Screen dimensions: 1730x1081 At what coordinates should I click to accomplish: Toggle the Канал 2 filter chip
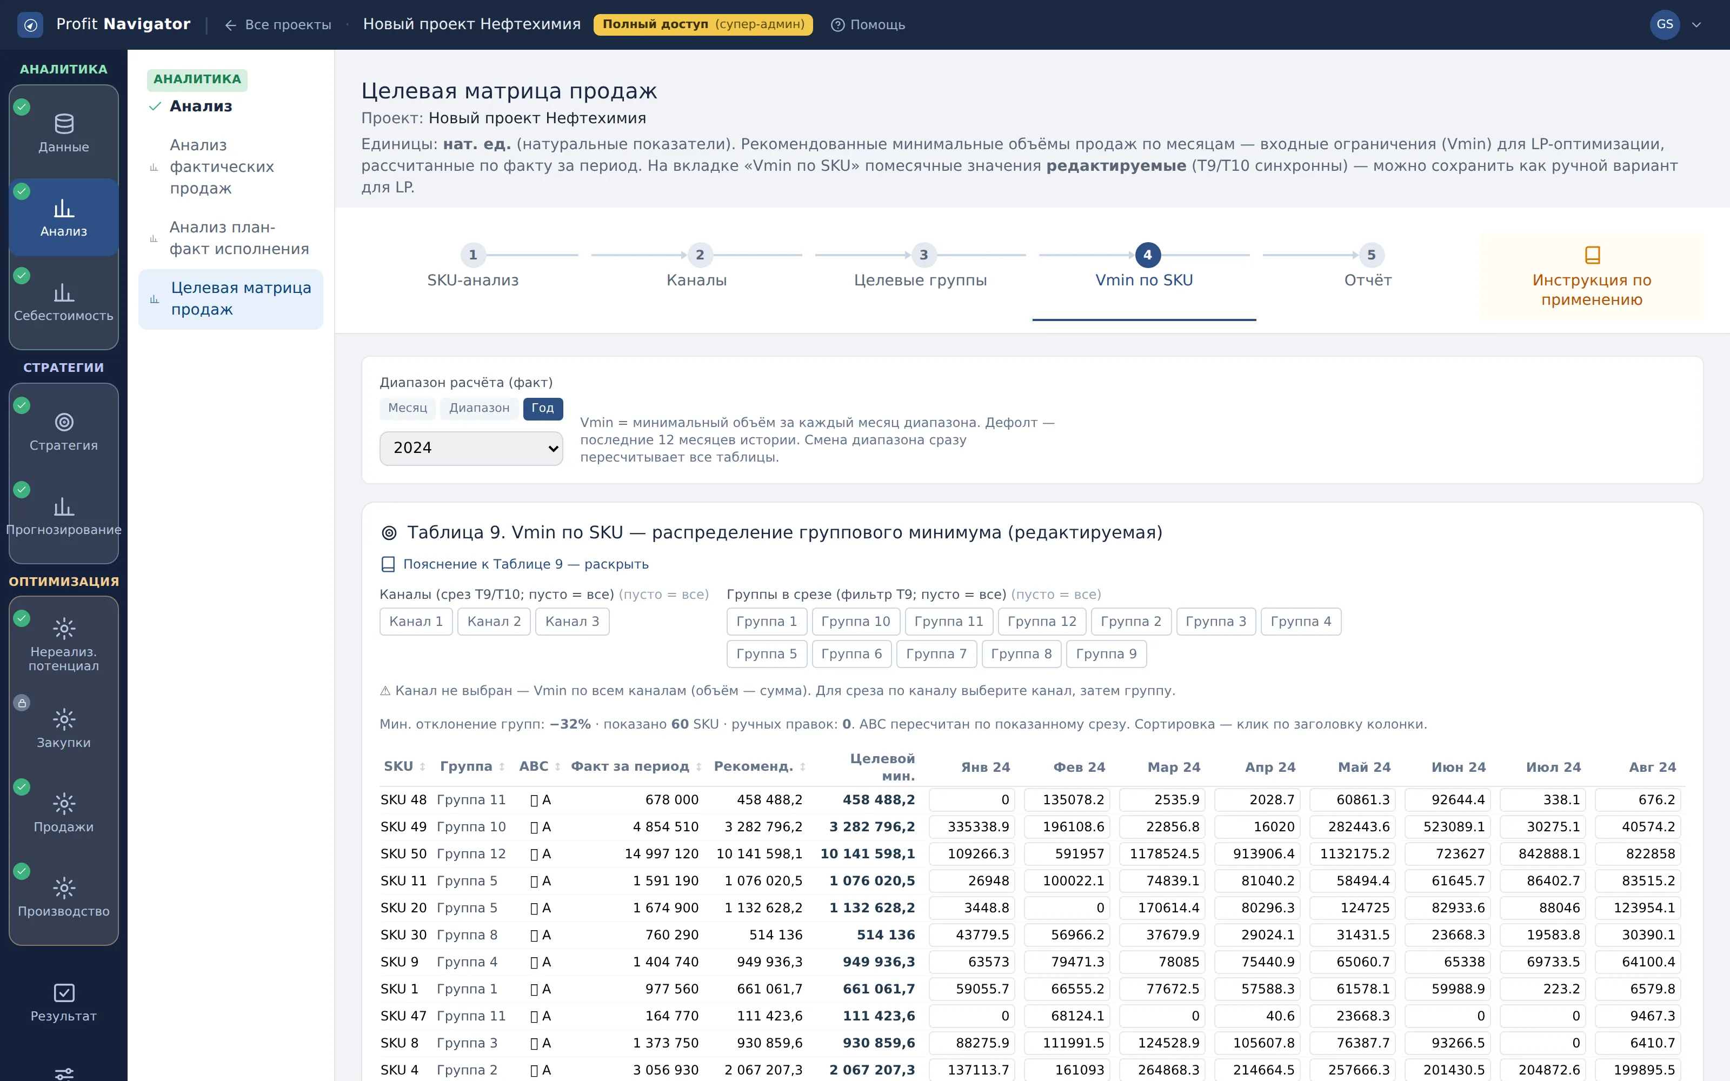(494, 621)
